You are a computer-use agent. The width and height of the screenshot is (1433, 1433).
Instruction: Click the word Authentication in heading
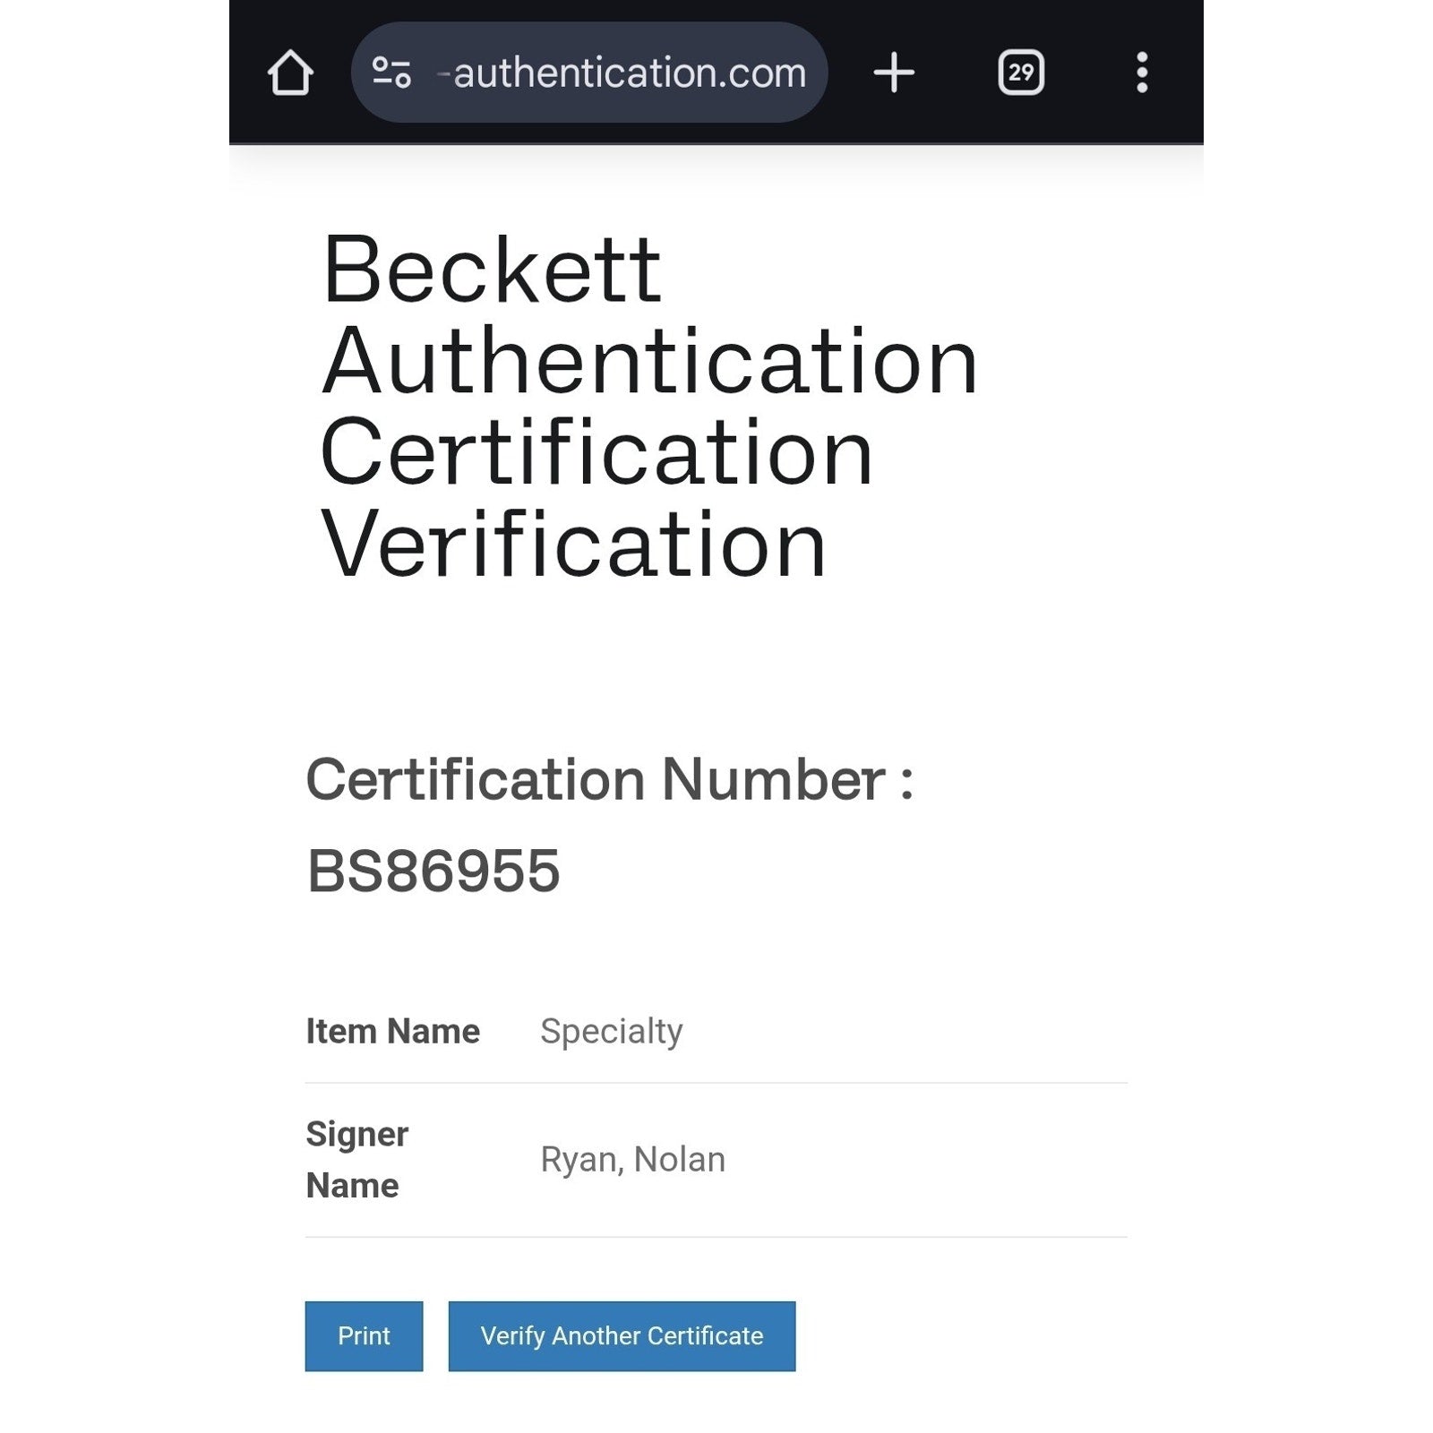(648, 362)
